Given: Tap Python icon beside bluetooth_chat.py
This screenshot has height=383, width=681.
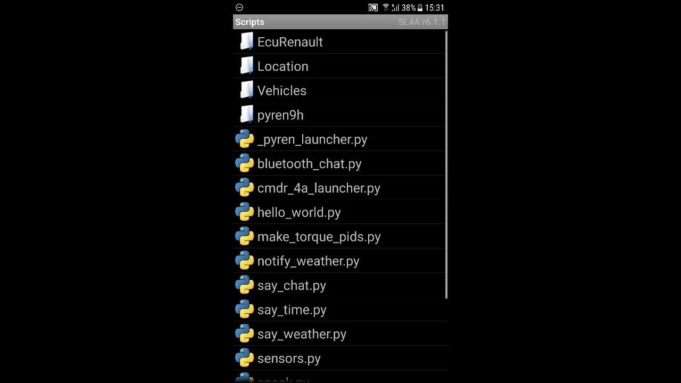Looking at the screenshot, I should pos(244,164).
